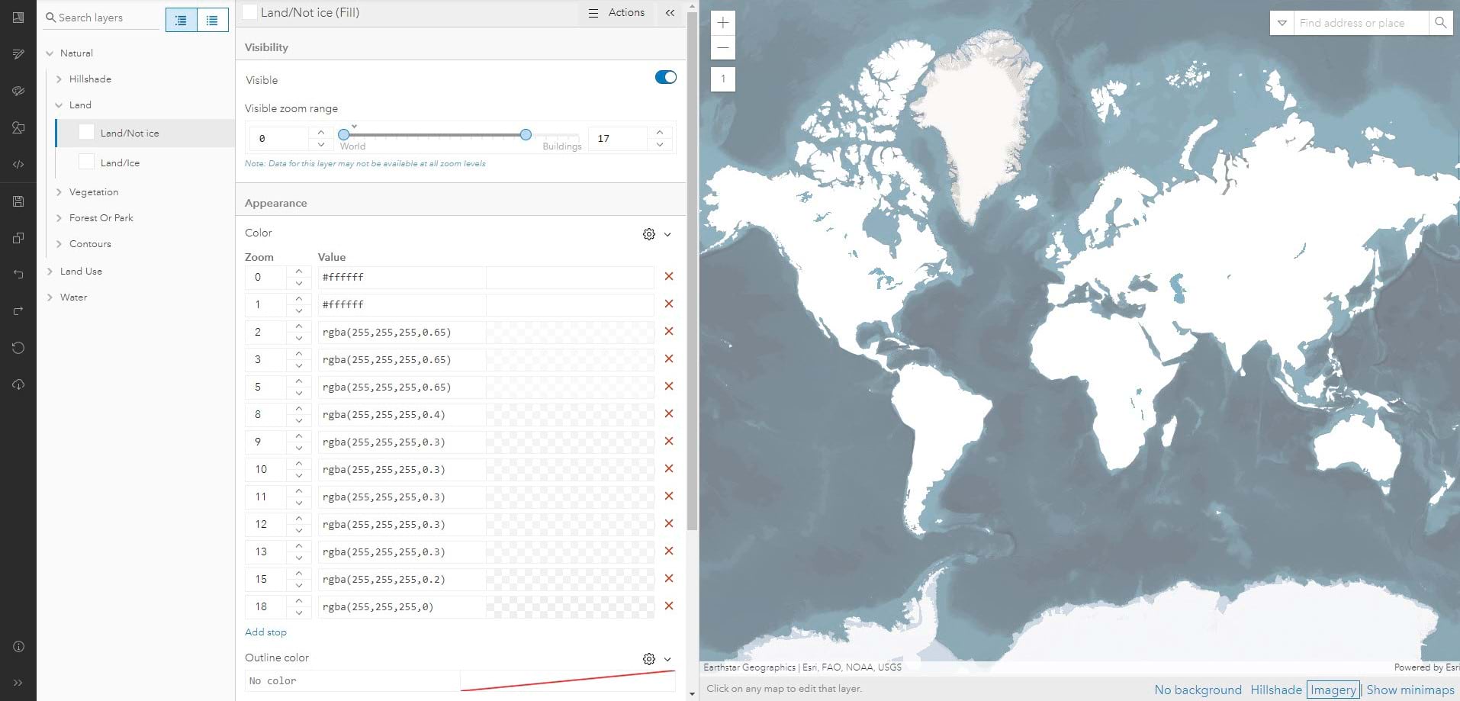
Task: Open the color swatch for zoom 0
Action: (570, 277)
